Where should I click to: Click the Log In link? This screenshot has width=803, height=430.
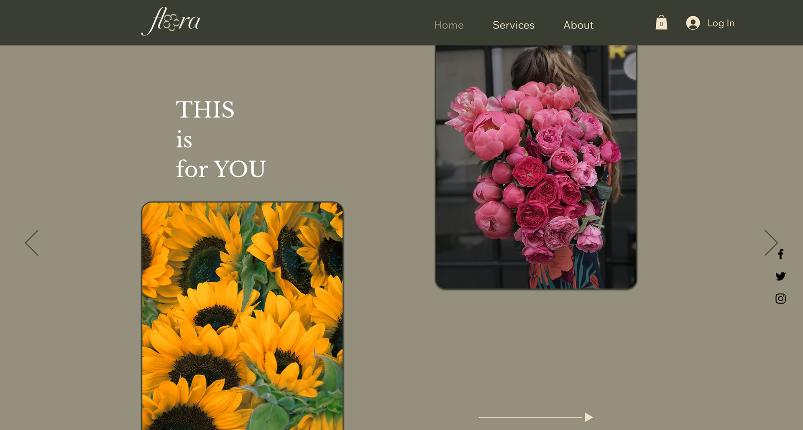pos(721,23)
